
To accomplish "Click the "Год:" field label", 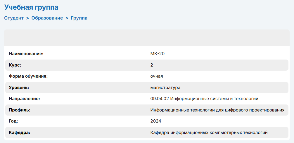I will pos(13,121).
